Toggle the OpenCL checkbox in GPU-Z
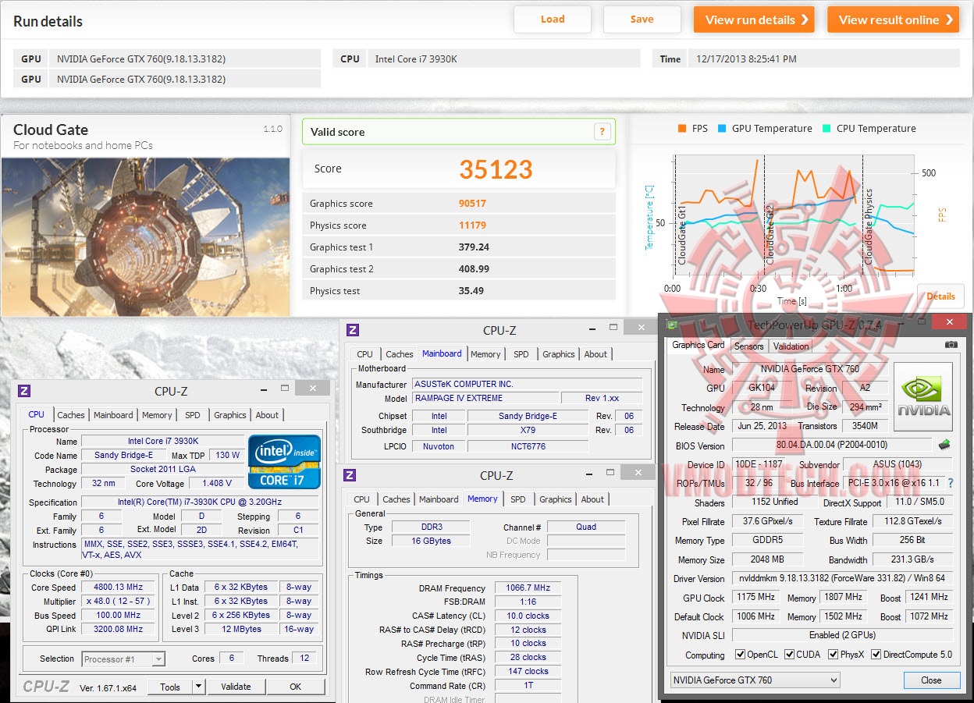Viewport: 974px width, 703px height. [x=740, y=655]
